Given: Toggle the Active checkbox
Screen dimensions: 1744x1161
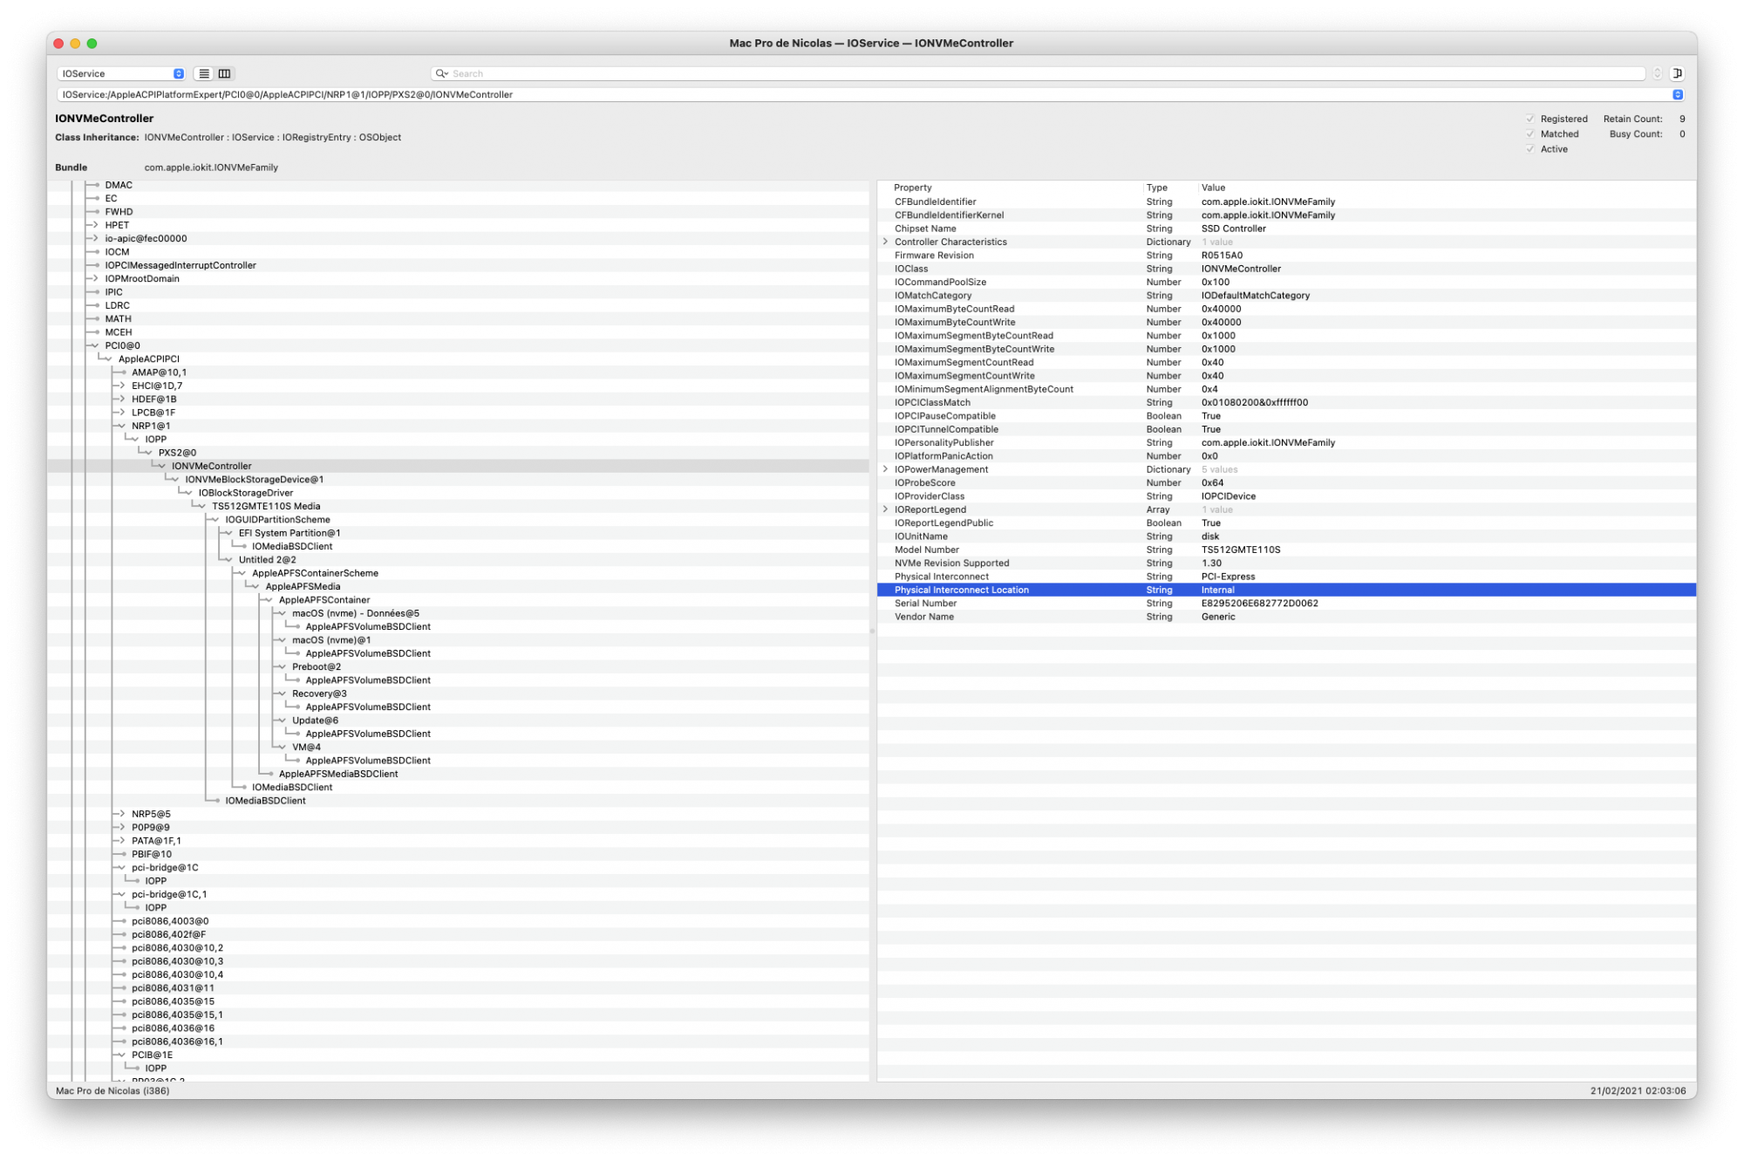Looking at the screenshot, I should point(1529,149).
